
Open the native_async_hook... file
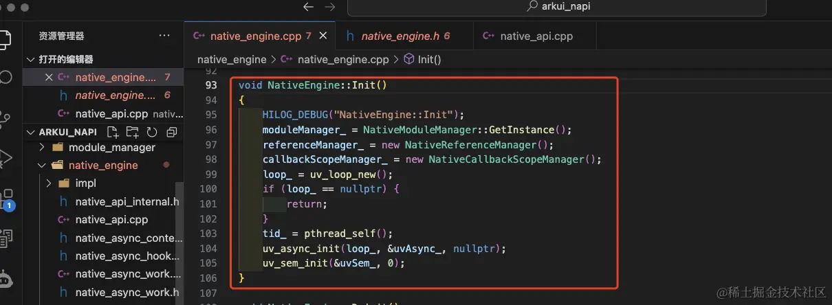(103, 256)
